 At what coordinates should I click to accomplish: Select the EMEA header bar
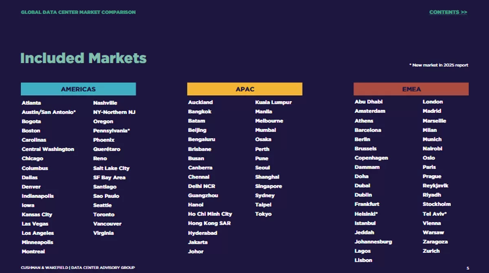coord(411,89)
